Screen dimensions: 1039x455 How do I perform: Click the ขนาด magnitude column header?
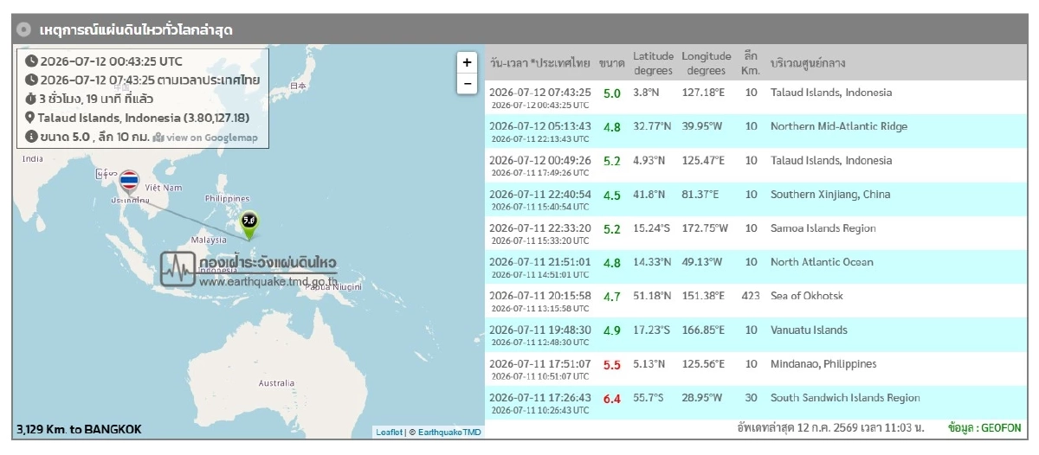tap(611, 63)
